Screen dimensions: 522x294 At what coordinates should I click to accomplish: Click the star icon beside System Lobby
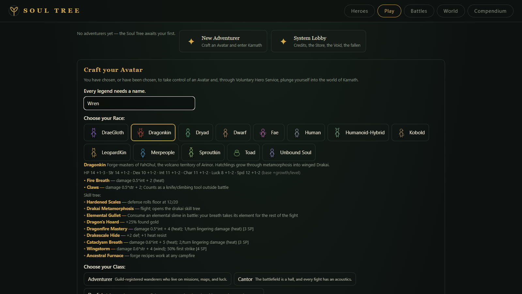click(x=283, y=41)
